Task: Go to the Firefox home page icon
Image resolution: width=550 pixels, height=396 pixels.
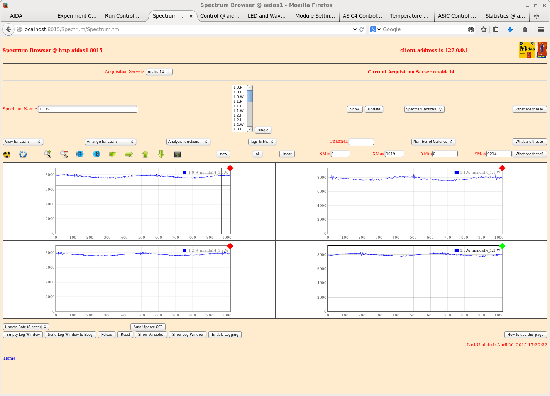Action: click(525, 29)
